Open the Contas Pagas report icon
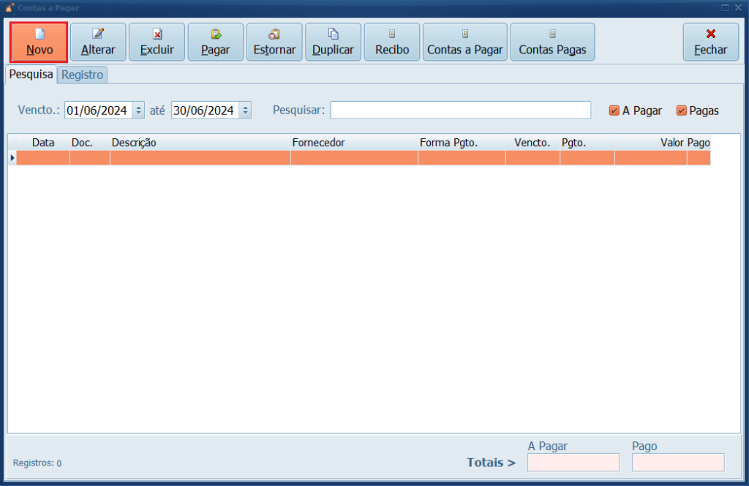 [552, 35]
